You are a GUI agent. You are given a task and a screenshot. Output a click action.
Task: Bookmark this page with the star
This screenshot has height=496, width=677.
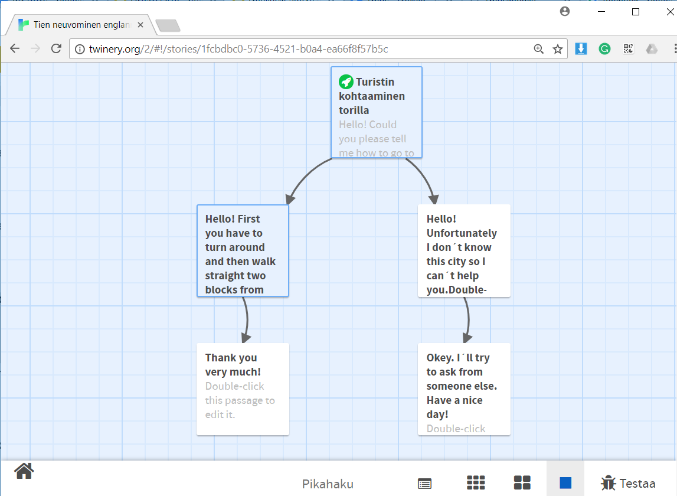click(557, 49)
